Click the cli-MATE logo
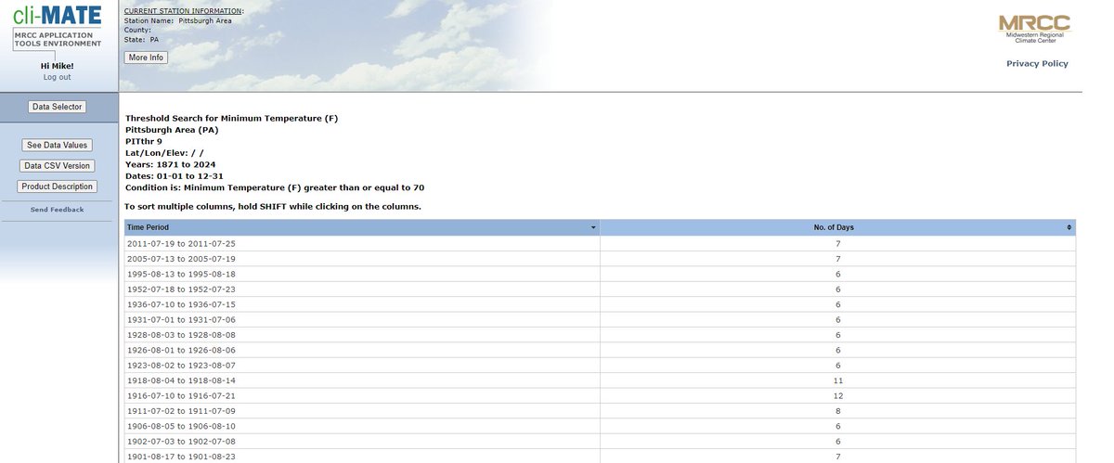Screen dimensions: 1114x463 [57, 14]
